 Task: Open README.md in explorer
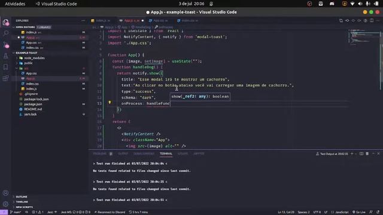[33, 109]
